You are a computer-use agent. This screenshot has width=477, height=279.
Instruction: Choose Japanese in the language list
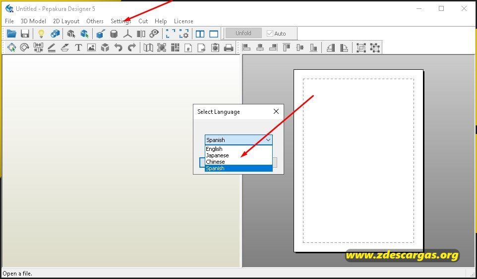pos(238,155)
